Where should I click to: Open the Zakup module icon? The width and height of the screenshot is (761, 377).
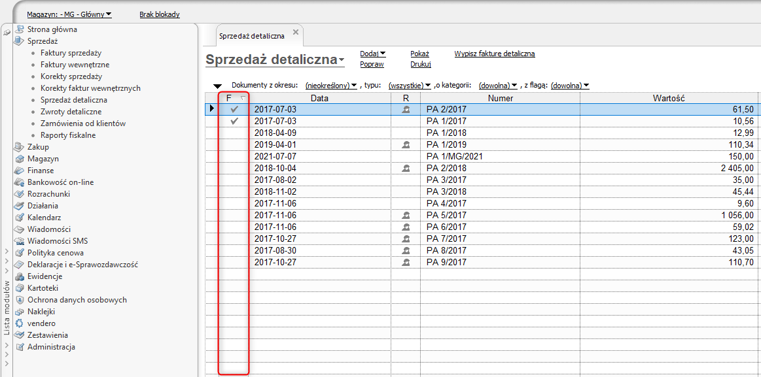click(20, 147)
